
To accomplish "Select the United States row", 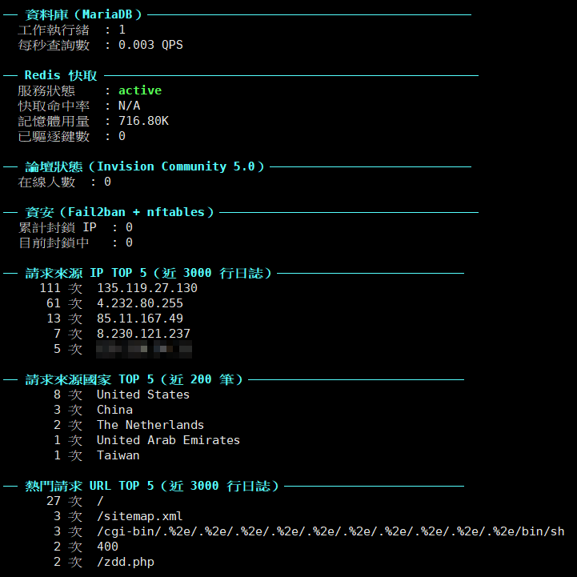I will (x=122, y=395).
